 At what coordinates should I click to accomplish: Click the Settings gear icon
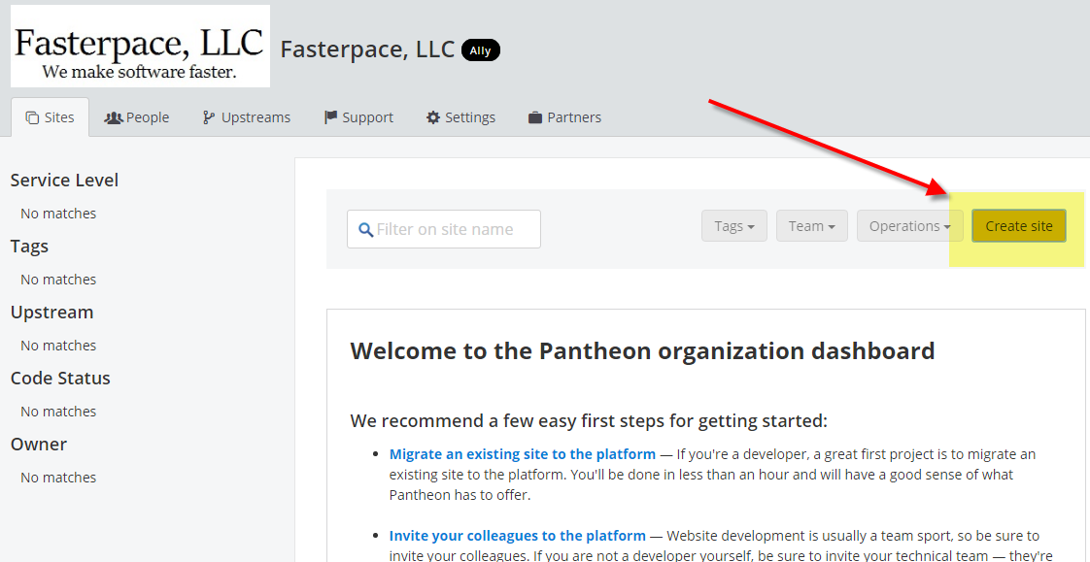tap(433, 117)
